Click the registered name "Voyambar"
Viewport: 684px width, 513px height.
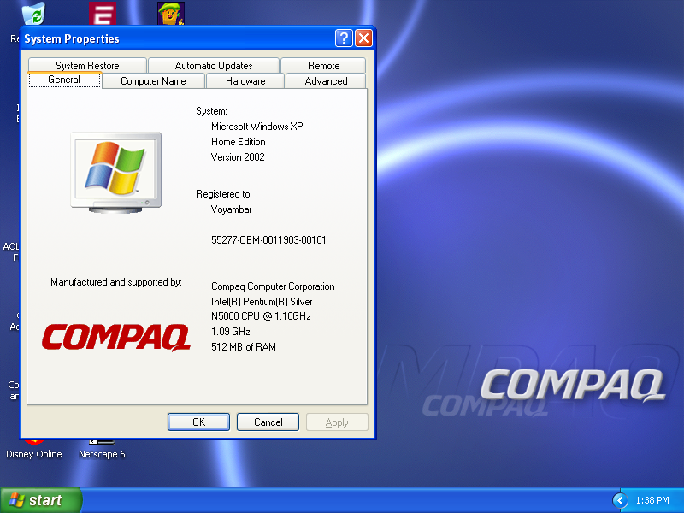(231, 209)
